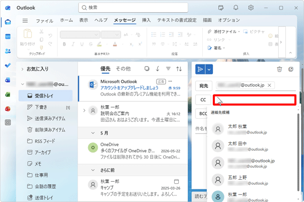Open the オプション tab
The height and width of the screenshot is (202, 304).
(229, 20)
